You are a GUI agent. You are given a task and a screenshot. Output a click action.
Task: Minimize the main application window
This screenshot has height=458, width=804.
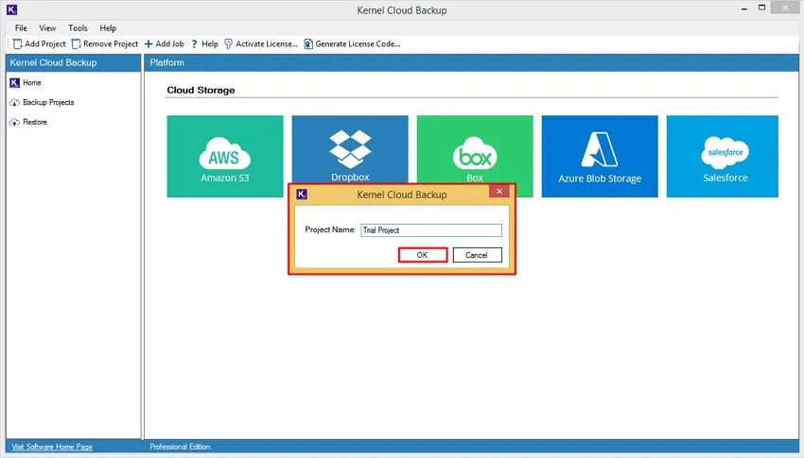tap(744, 8)
